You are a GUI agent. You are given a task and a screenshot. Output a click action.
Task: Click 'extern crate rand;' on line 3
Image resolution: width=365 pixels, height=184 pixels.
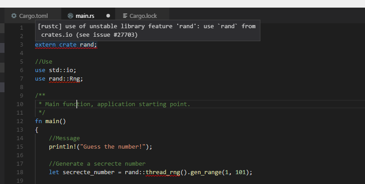(66, 45)
